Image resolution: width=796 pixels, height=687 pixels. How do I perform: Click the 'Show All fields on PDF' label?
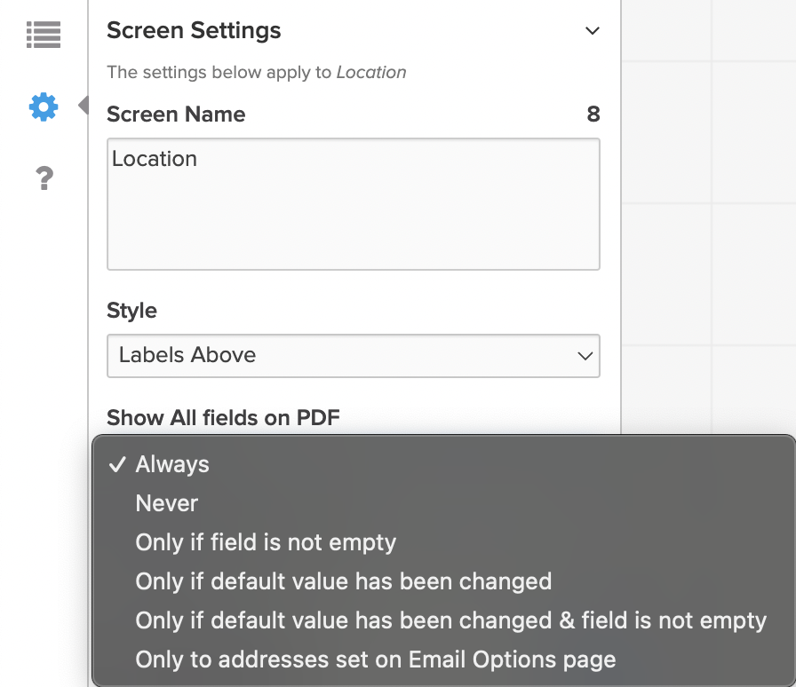click(x=221, y=417)
